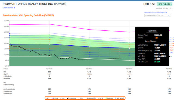Click the 0.84 dividend value
Image resolution: width=174 pixels, height=101 pixels.
(x=49, y=78)
